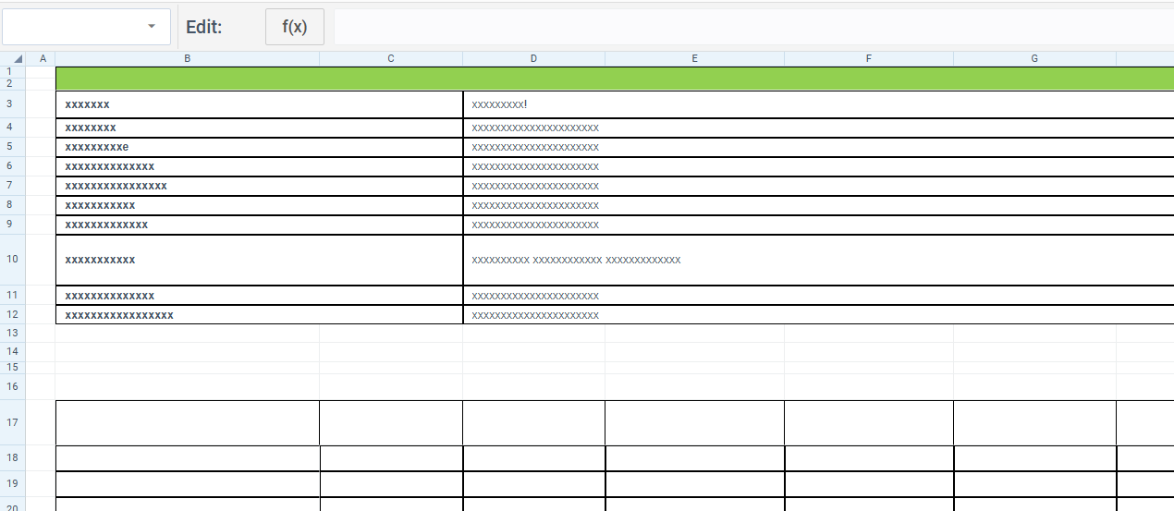This screenshot has height=511, width=1174.
Task: Select the column A header
Action: click(42, 59)
